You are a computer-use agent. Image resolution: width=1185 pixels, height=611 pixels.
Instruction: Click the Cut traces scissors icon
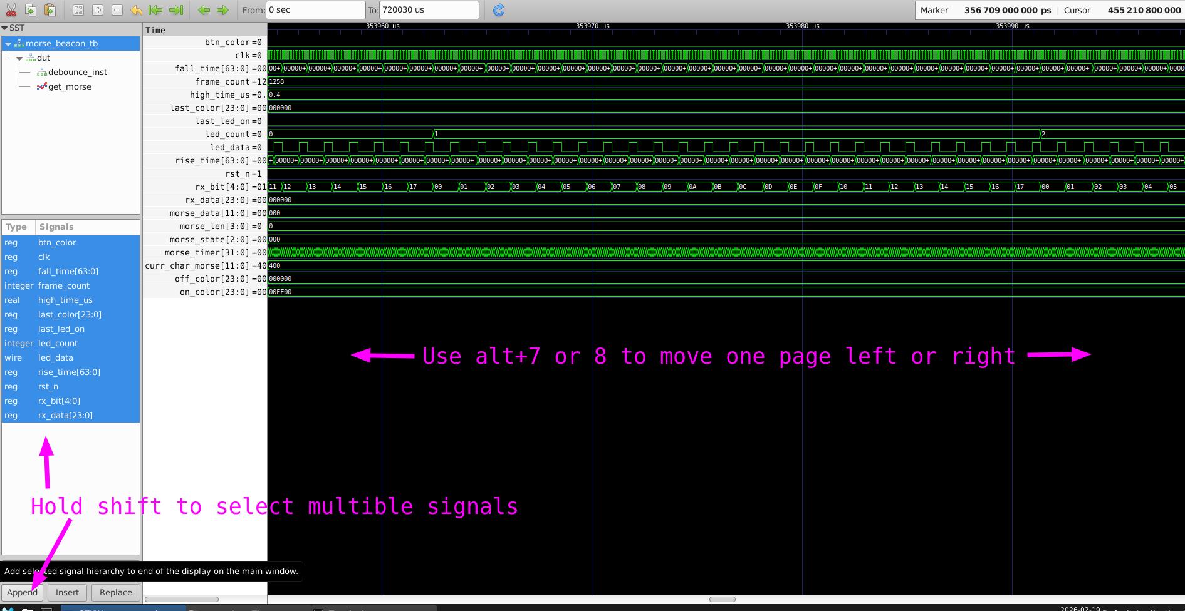coord(11,10)
